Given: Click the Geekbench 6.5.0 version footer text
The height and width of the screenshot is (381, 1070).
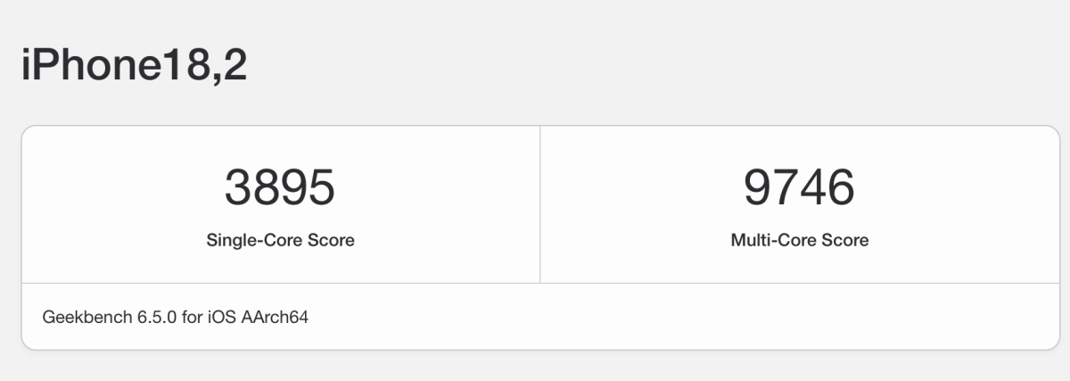Looking at the screenshot, I should pyautogui.click(x=175, y=317).
